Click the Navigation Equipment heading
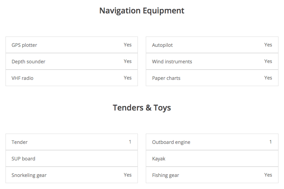284x189 pixels. (142, 11)
